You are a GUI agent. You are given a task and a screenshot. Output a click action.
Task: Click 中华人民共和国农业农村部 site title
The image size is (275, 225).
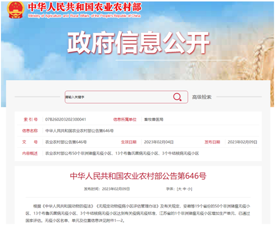click(x=85, y=7)
